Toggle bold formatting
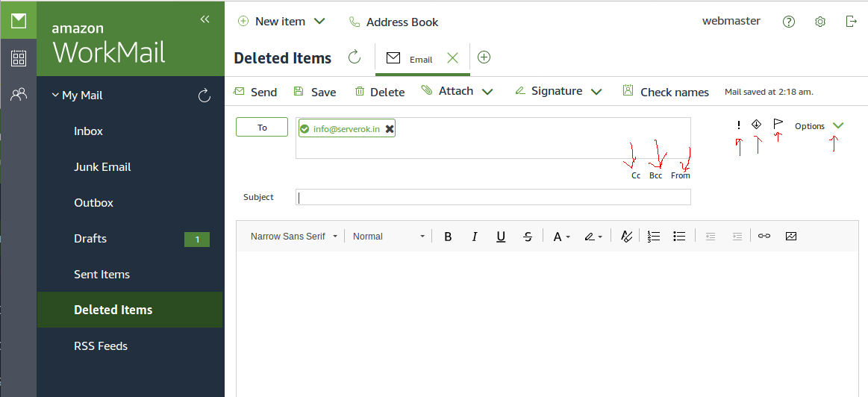The image size is (868, 397). pos(448,237)
